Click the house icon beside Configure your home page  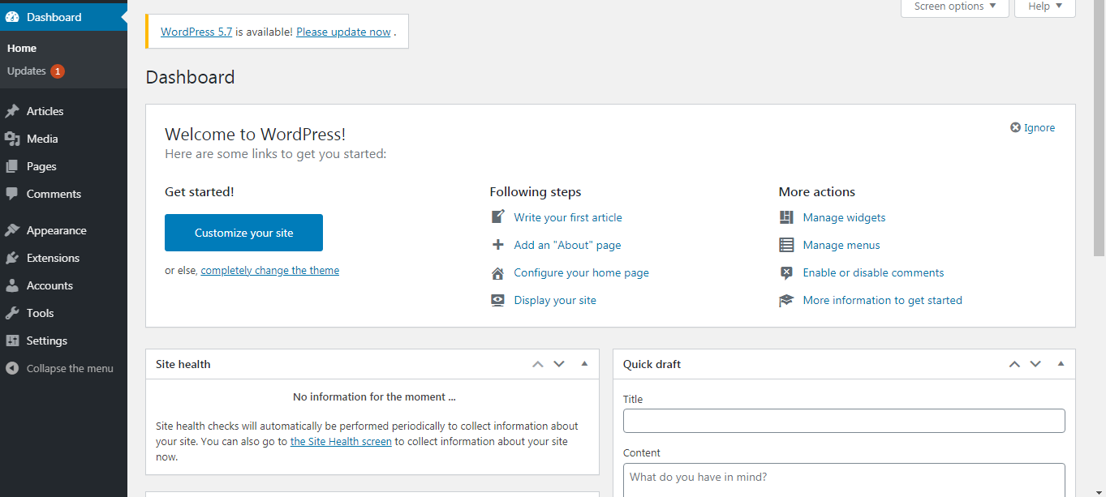pos(498,272)
